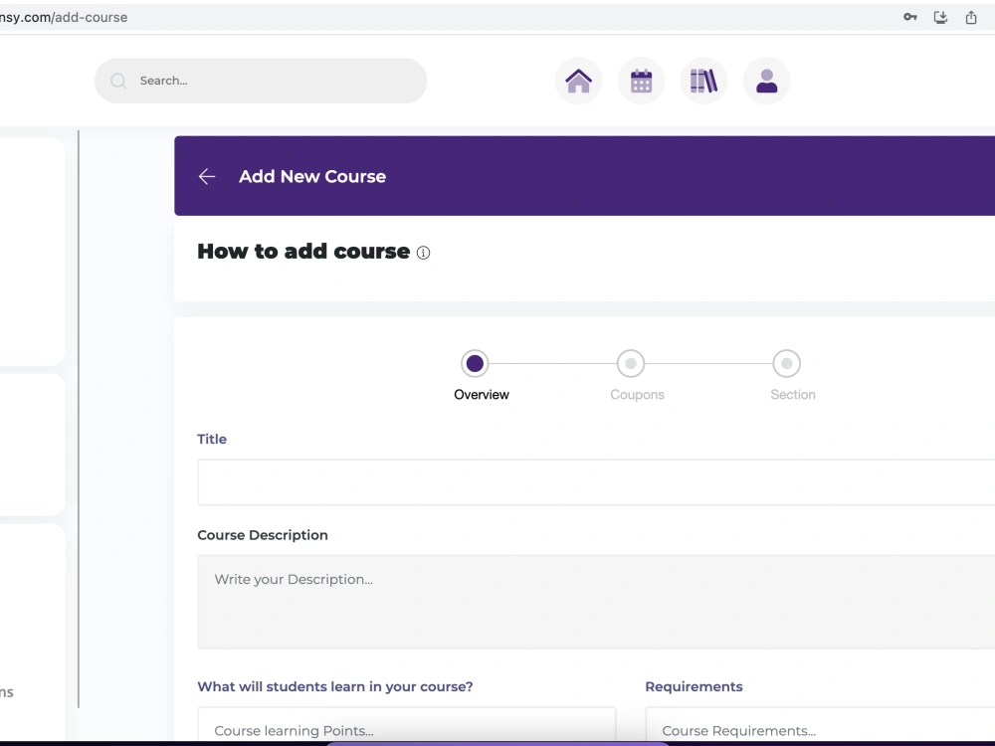Click the 'Course Description' label
Image resolution: width=995 pixels, height=746 pixels.
[x=263, y=535]
